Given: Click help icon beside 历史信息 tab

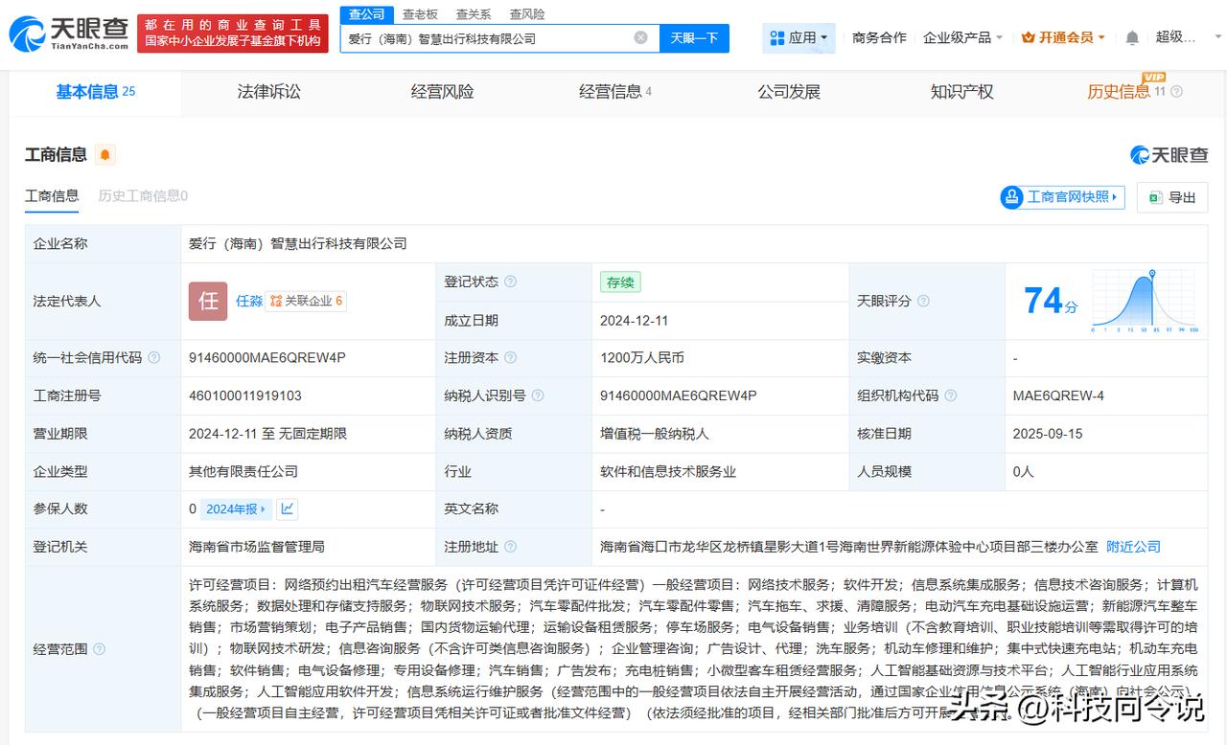Looking at the screenshot, I should pyautogui.click(x=1176, y=92).
